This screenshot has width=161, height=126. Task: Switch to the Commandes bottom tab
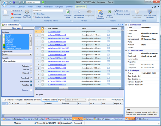[x=53, y=119]
